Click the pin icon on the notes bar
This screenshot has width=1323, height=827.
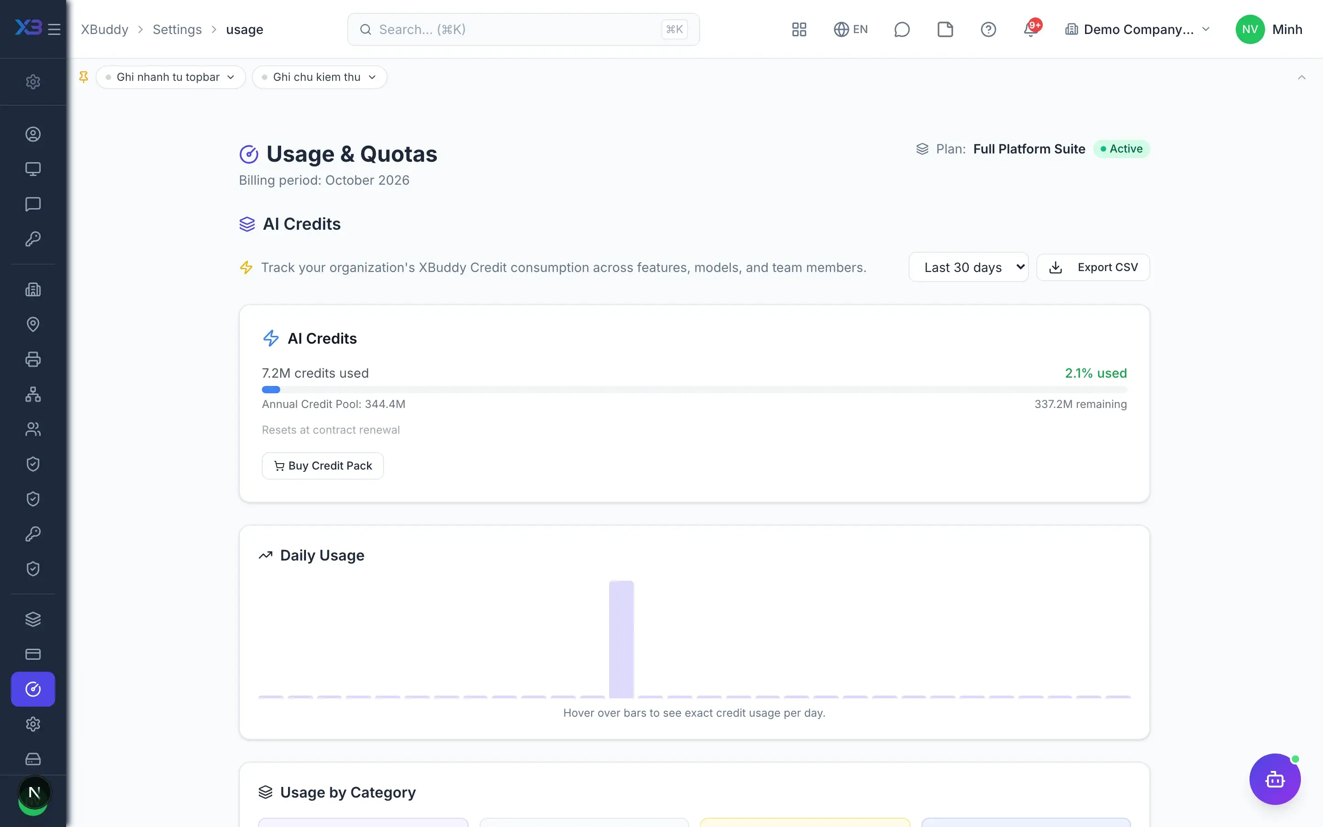(84, 77)
